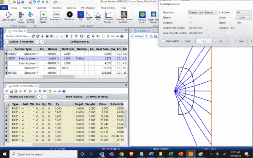Screen dimensions: 253x158
Task: Open Extended Scene Analysis
Action: click(x=124, y=17)
